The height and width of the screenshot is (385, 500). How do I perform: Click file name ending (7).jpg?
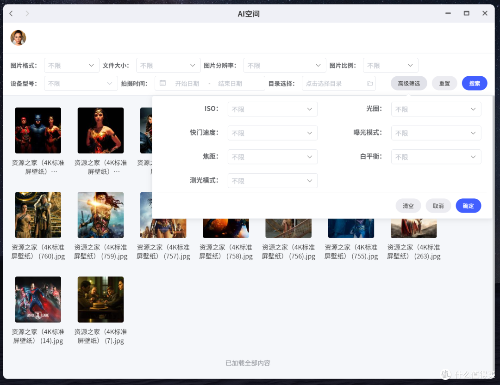coord(100,336)
